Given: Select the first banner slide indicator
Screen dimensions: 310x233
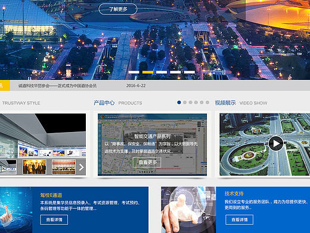Looking at the screenshot, I should pyautogui.click(x=134, y=72).
